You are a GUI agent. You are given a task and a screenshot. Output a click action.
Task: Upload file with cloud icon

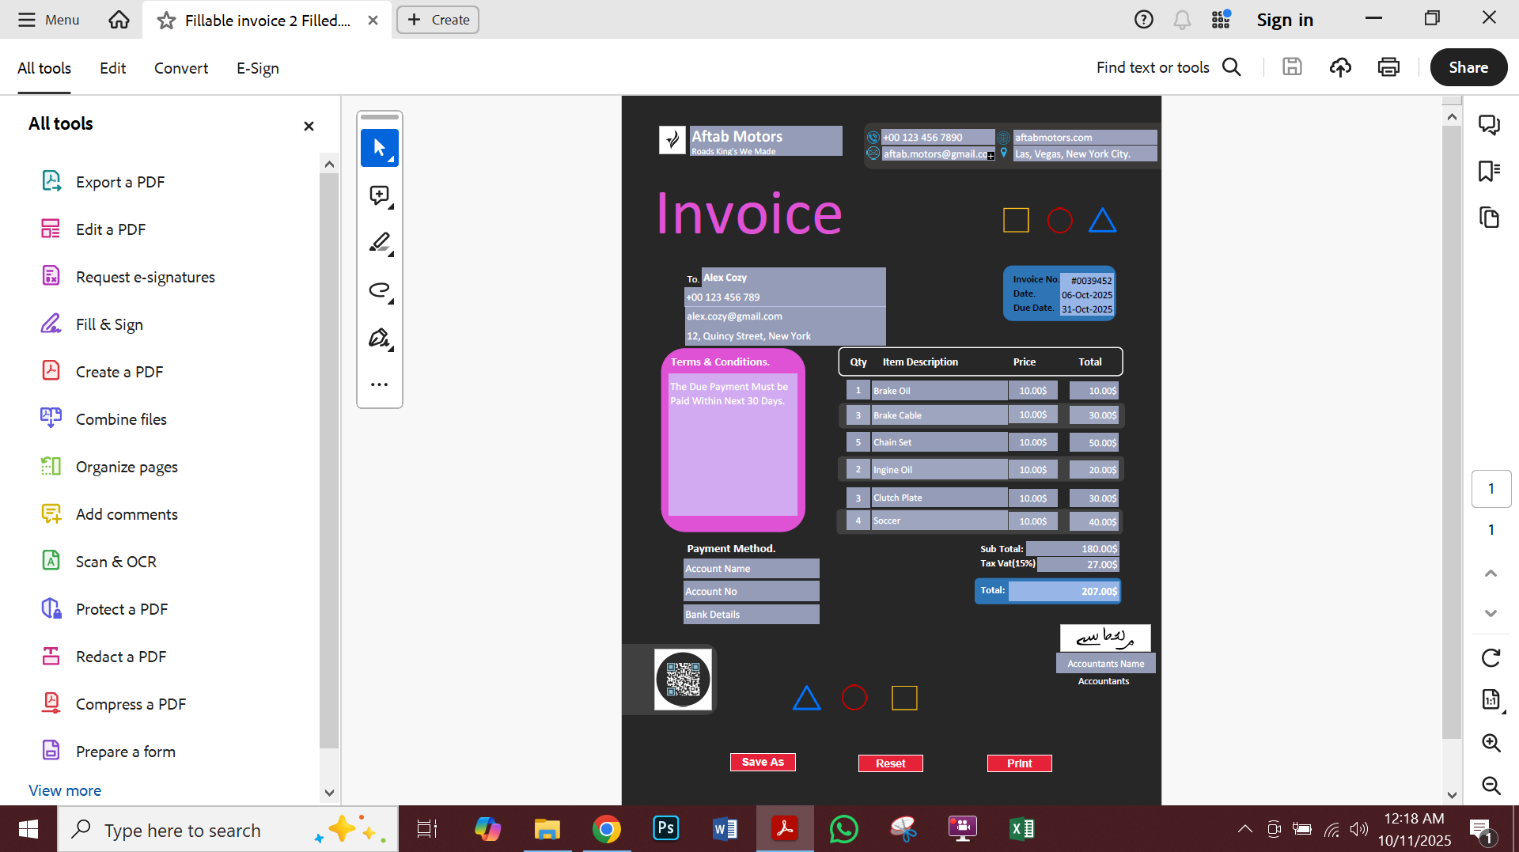point(1340,67)
